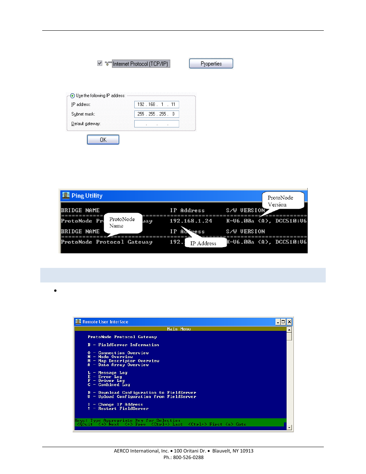
Task: Click the Remote User Interface window icon
Action: (78, 322)
